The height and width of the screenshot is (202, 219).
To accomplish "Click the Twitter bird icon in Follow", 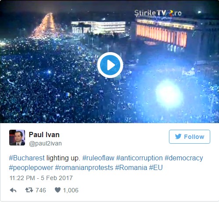I will 178,137.
